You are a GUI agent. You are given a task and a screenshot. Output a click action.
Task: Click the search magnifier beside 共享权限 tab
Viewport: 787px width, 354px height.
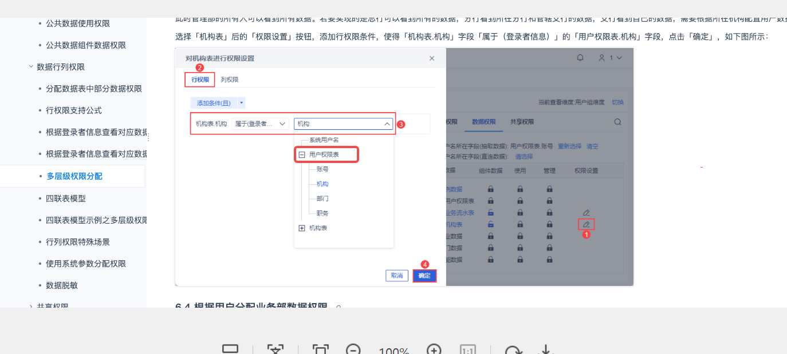click(617, 122)
